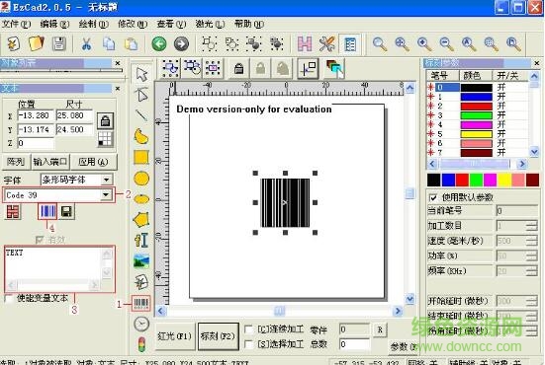The width and height of the screenshot is (545, 365).
Task: Click 加工数目 spinner control
Action: 531,226
